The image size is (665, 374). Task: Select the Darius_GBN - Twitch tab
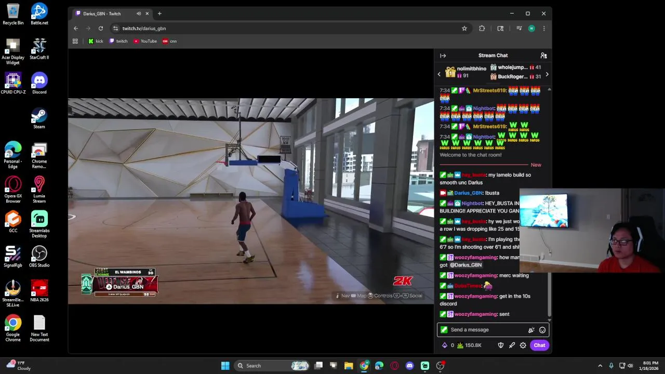pos(111,14)
